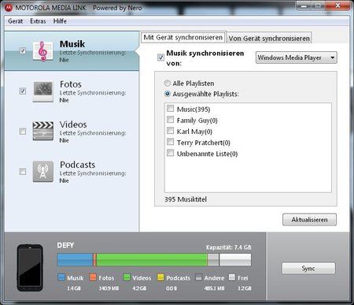Screen dimensions: 354x305
Task: Uncheck Musik synchronisieren von checkbox
Action: coord(160,57)
